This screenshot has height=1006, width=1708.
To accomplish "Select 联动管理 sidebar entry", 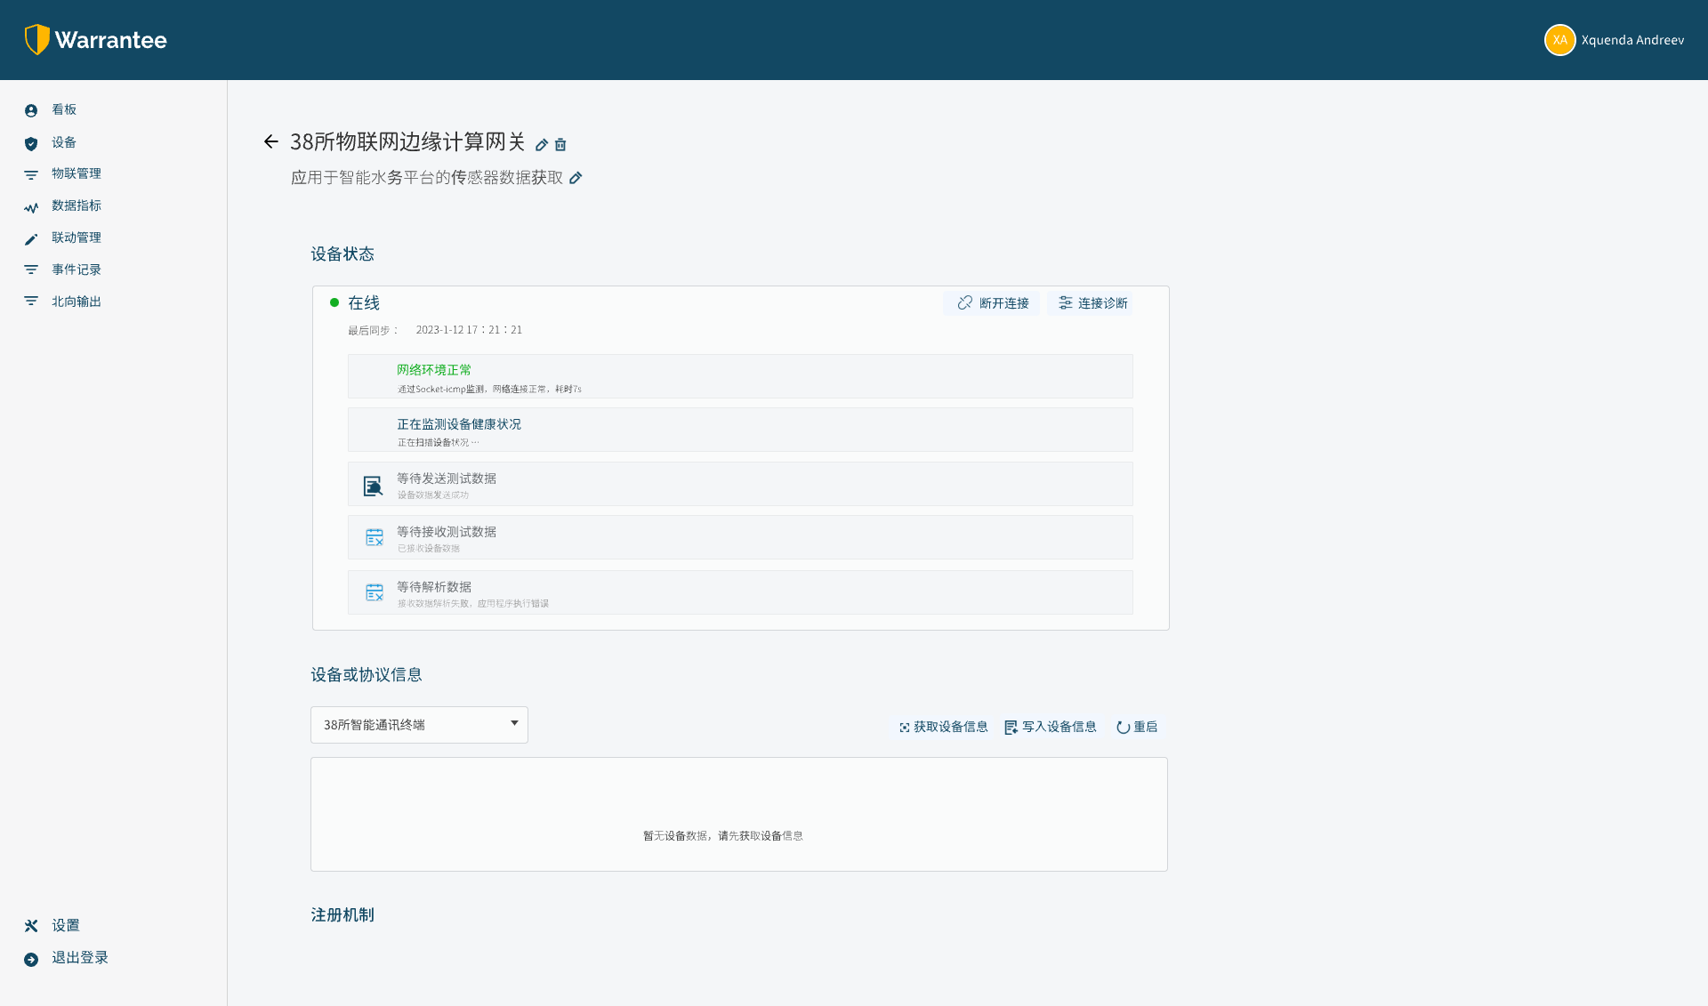I will coord(77,237).
